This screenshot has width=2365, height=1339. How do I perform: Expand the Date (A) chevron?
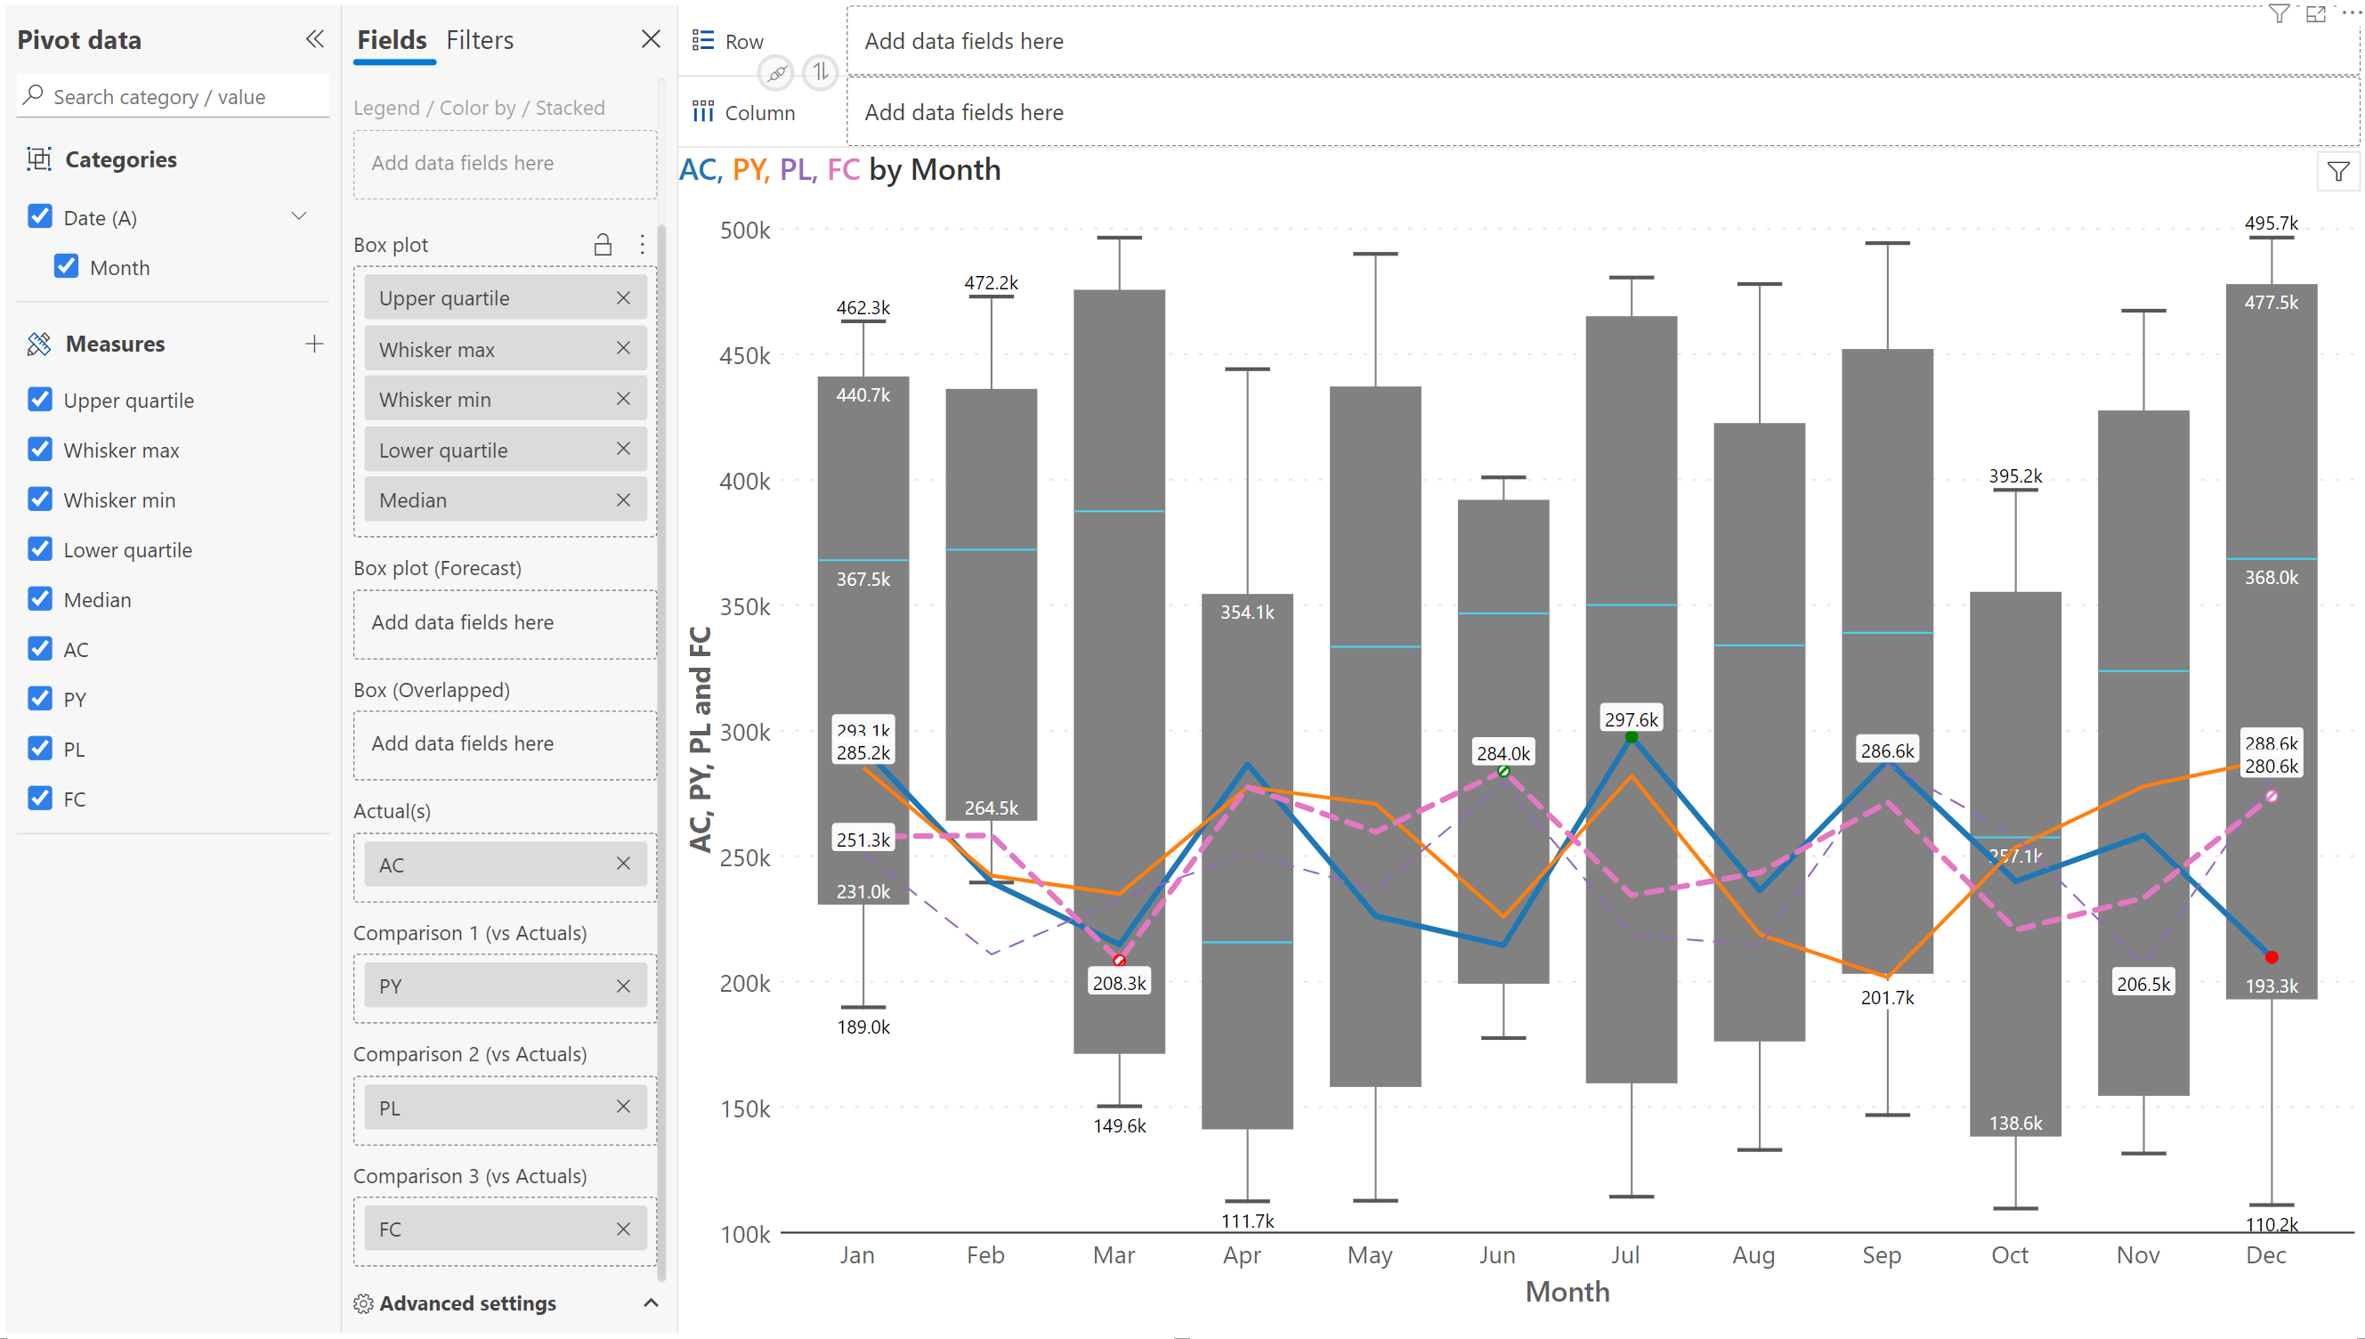point(299,216)
